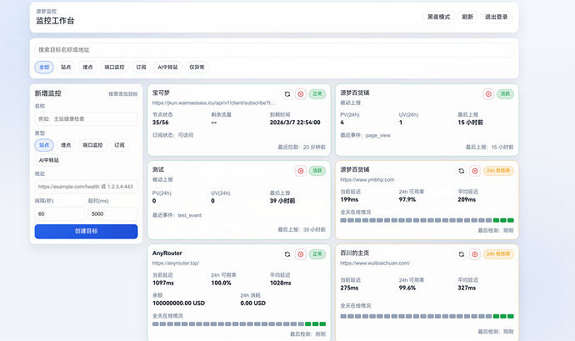Click the refresh icon on the AnyRouter card
The height and width of the screenshot is (341, 575).
pyautogui.click(x=287, y=254)
